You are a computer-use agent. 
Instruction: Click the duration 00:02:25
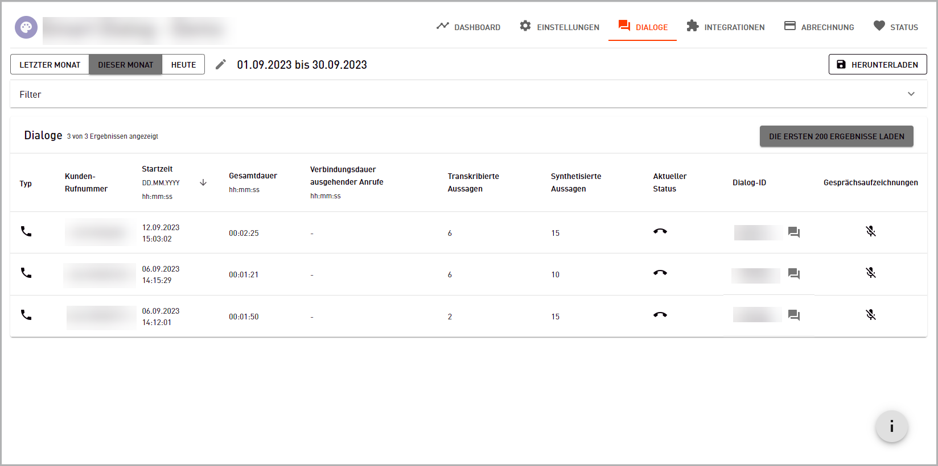click(x=244, y=233)
